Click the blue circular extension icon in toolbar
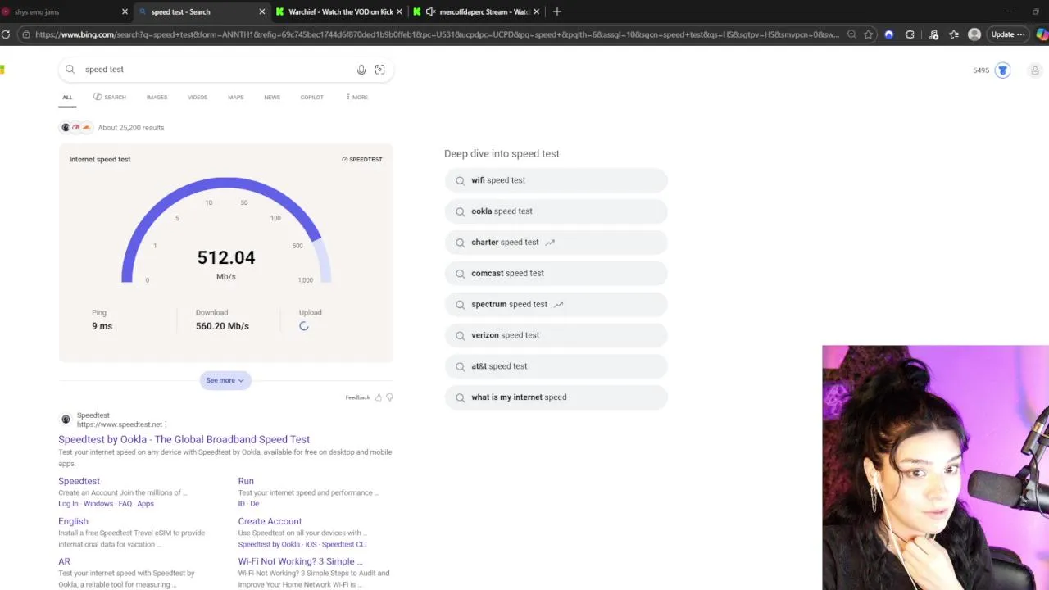Image resolution: width=1049 pixels, height=590 pixels. click(x=889, y=34)
